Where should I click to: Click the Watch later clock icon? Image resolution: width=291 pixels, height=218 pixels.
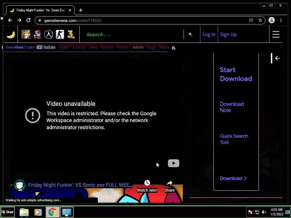pos(147,183)
